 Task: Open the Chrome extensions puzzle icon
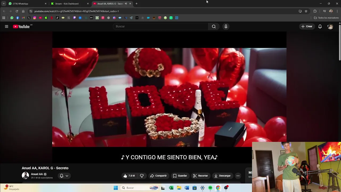(315, 11)
